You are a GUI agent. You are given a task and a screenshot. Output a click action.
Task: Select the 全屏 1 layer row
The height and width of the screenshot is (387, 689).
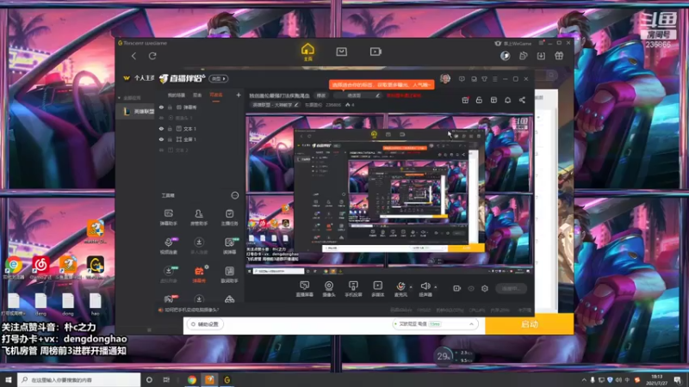[x=200, y=139]
